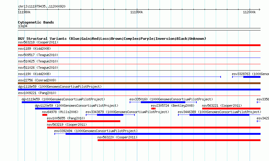This screenshot has height=161, width=269.
Task: Click the right arrowhead of the ruler
Action: (x=259, y=9)
